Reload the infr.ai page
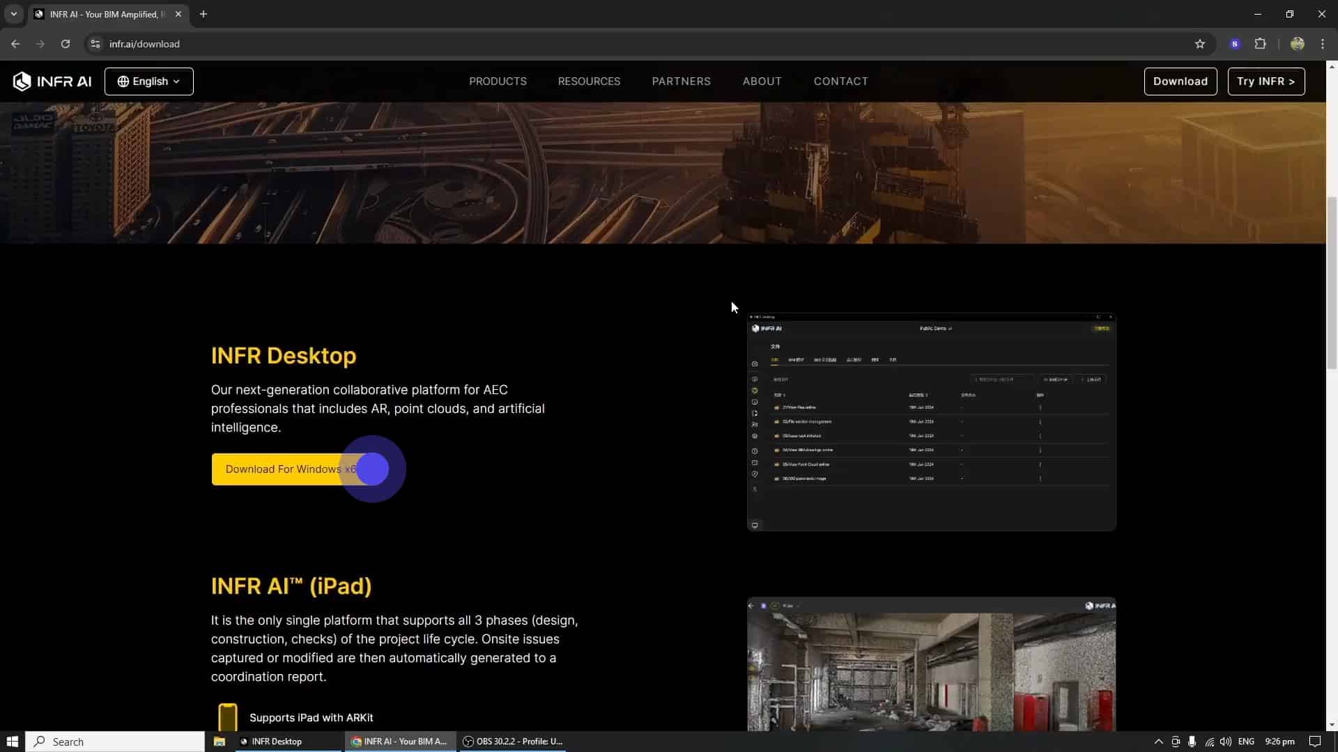This screenshot has width=1338, height=752. coord(66,44)
